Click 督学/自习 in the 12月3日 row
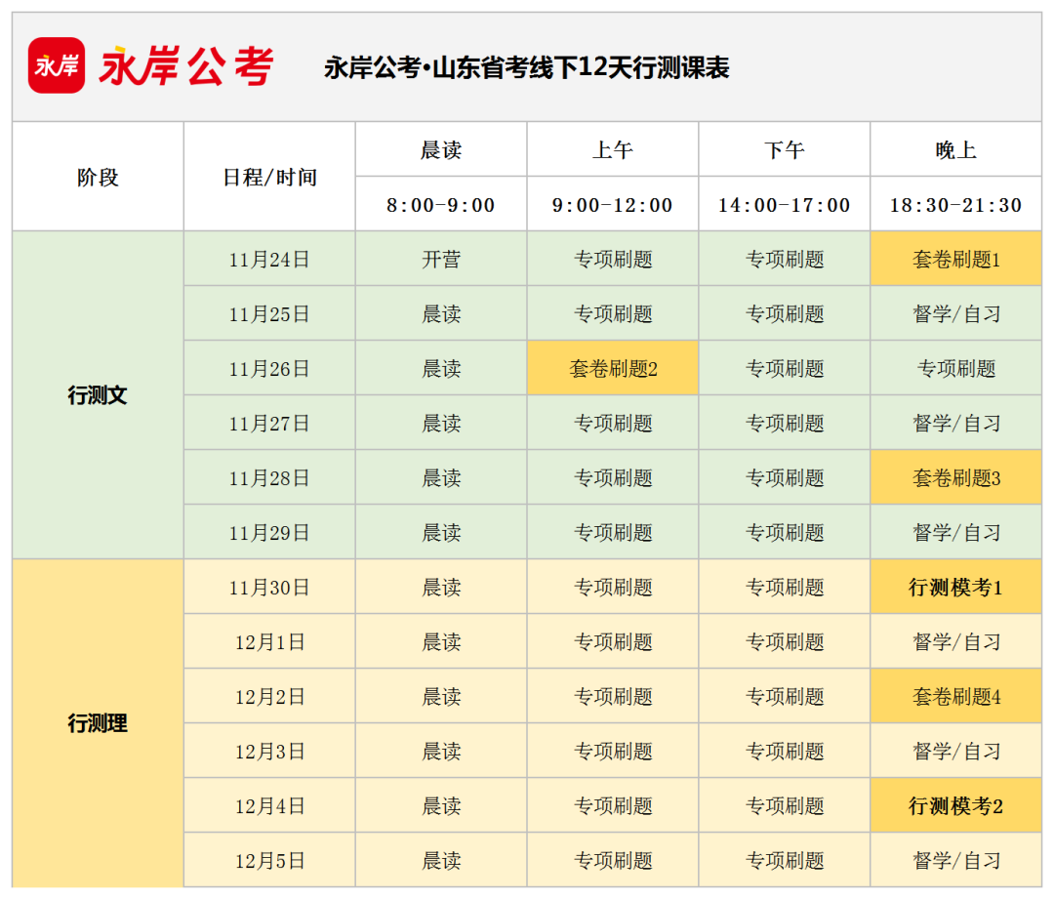 tap(955, 751)
